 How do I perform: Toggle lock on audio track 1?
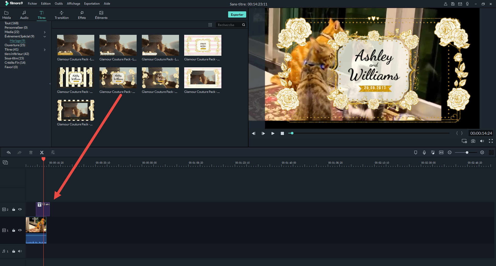(14, 251)
